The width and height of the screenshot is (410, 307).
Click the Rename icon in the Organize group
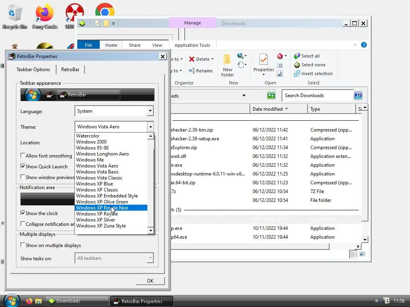click(192, 71)
